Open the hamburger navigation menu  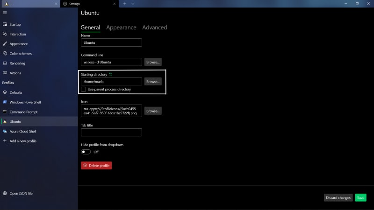(5, 13)
